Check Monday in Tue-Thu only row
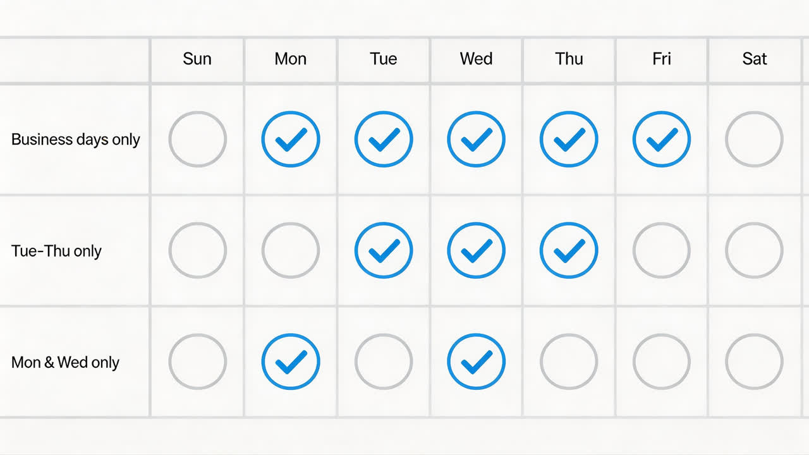The height and width of the screenshot is (455, 809). [291, 250]
